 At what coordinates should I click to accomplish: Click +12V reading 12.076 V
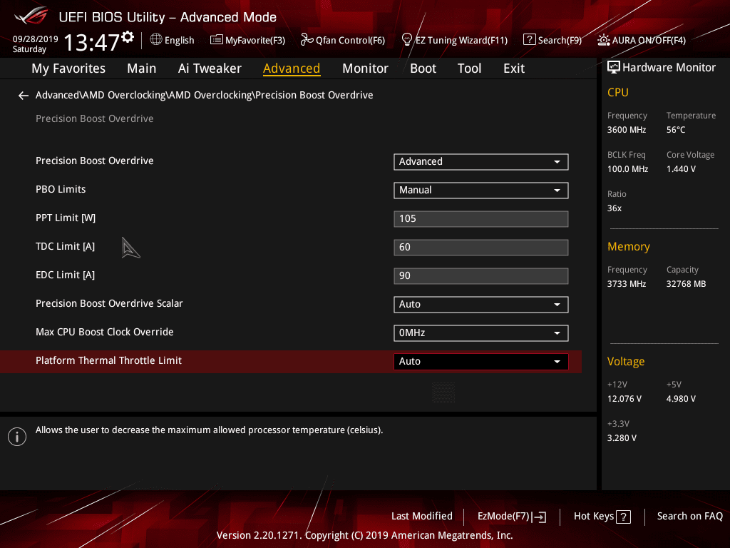[624, 399]
